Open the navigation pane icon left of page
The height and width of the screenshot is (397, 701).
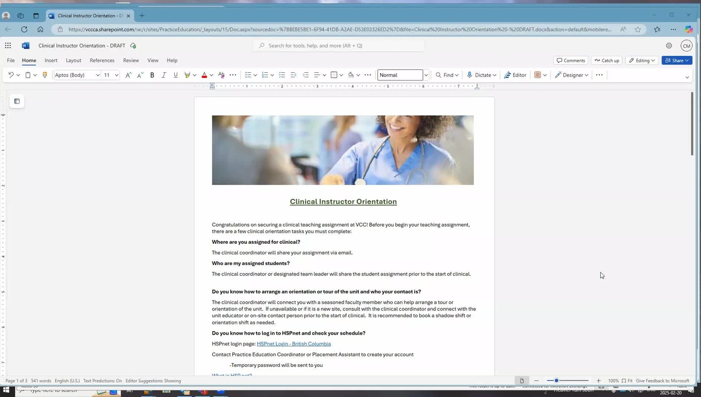tap(17, 101)
